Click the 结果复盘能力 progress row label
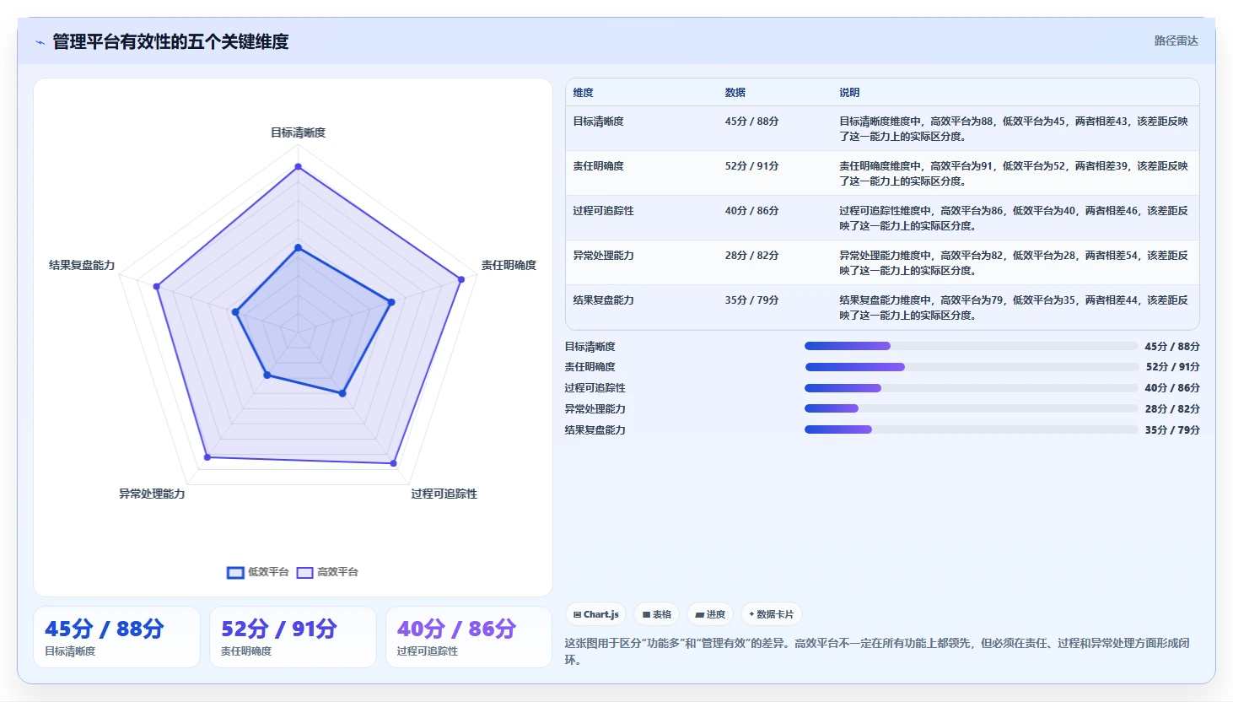This screenshot has height=702, width=1233. tap(595, 430)
